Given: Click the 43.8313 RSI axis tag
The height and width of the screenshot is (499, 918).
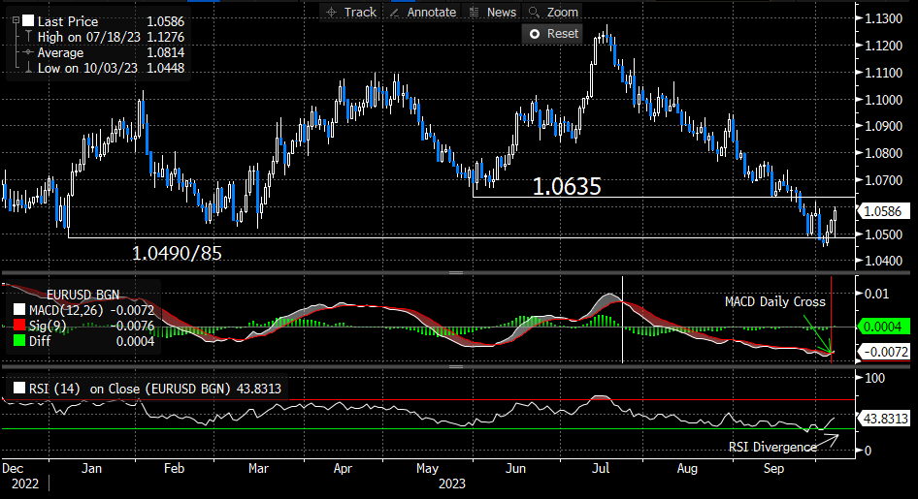Looking at the screenshot, I should coord(883,419).
